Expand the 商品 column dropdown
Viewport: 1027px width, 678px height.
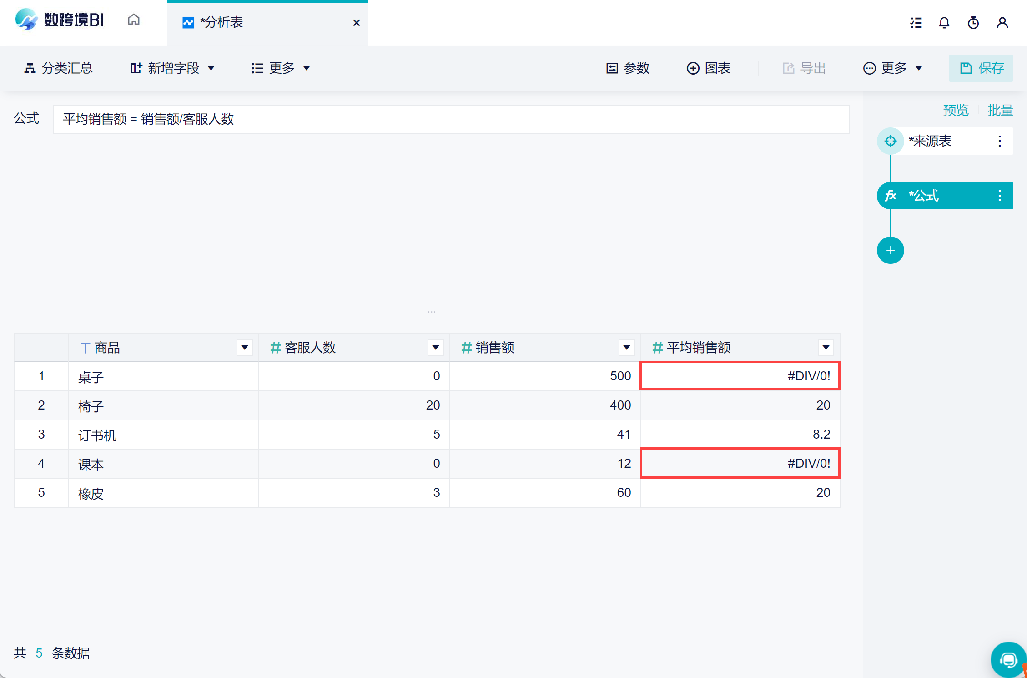[245, 348]
